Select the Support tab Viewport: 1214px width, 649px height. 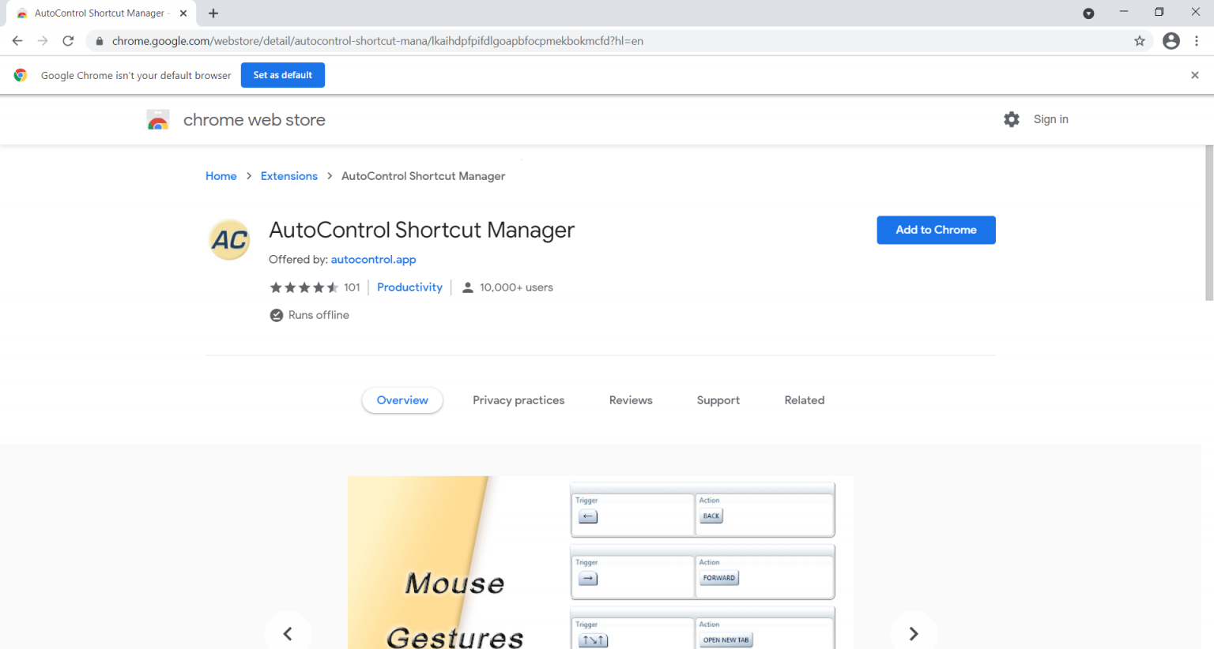(x=718, y=400)
